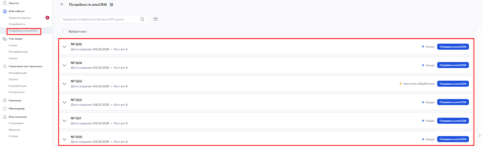
Task: Open Заявки на закупку menu item
Action: coord(20,18)
